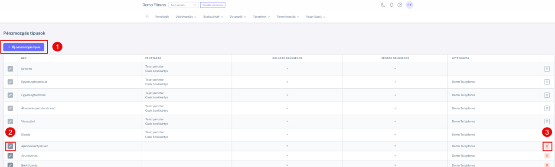Edit the Áruvásárlás row with pencil icon
The height and width of the screenshot is (167, 555).
10,156
